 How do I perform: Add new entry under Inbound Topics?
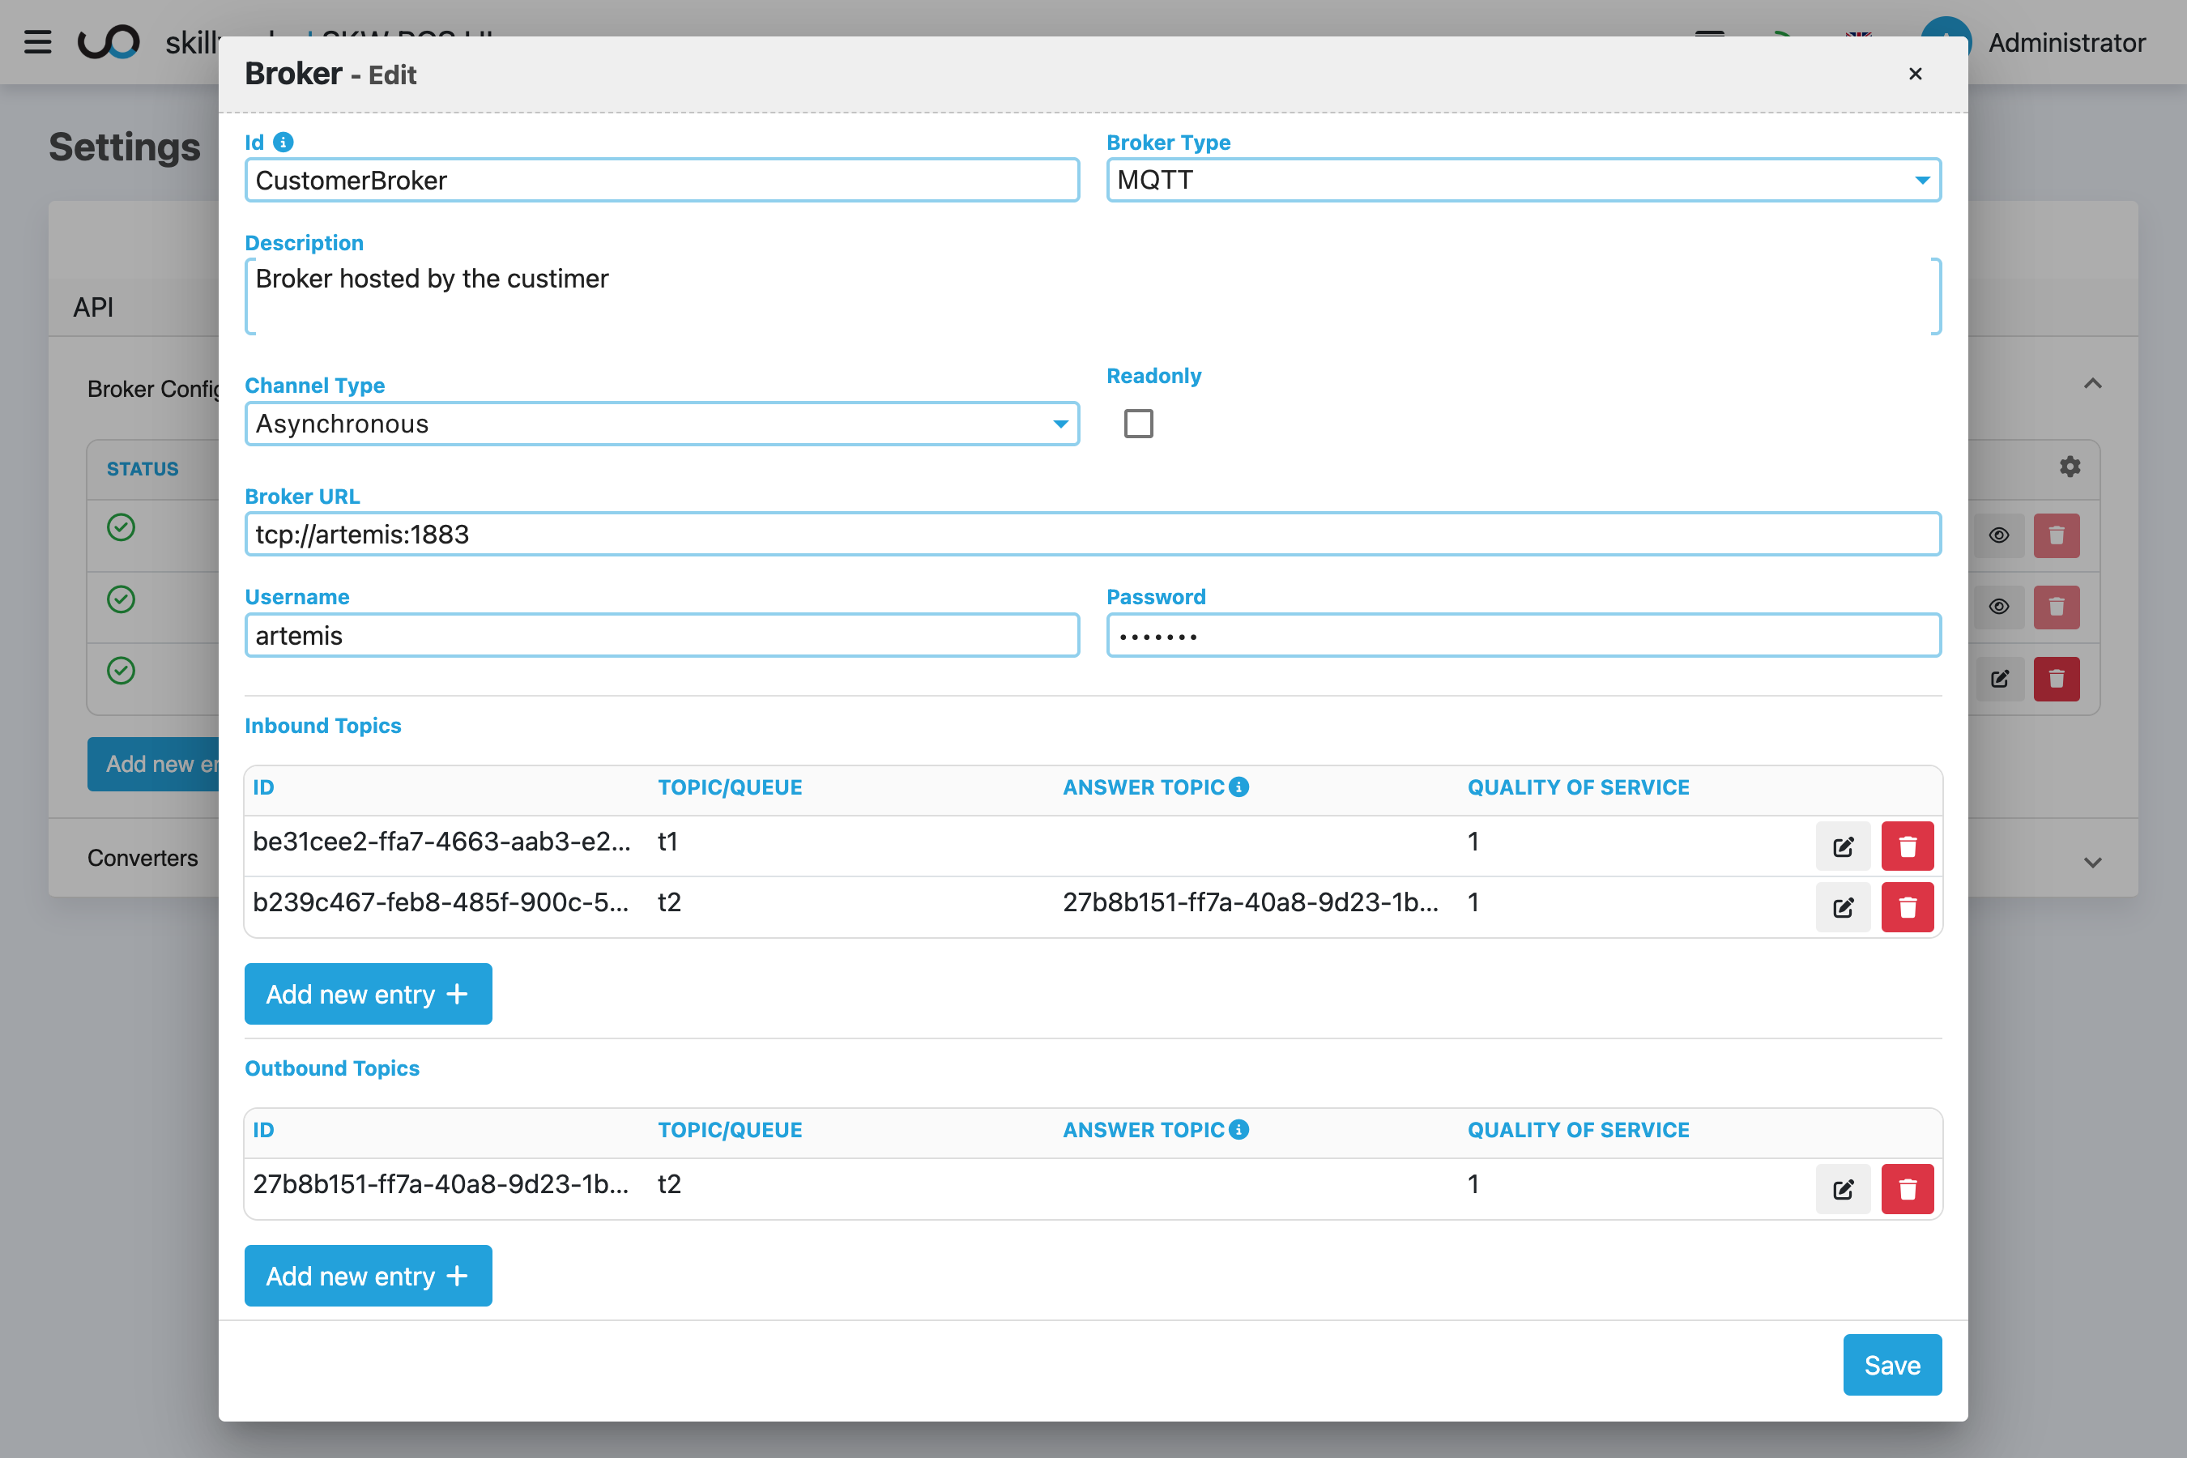[x=369, y=993]
